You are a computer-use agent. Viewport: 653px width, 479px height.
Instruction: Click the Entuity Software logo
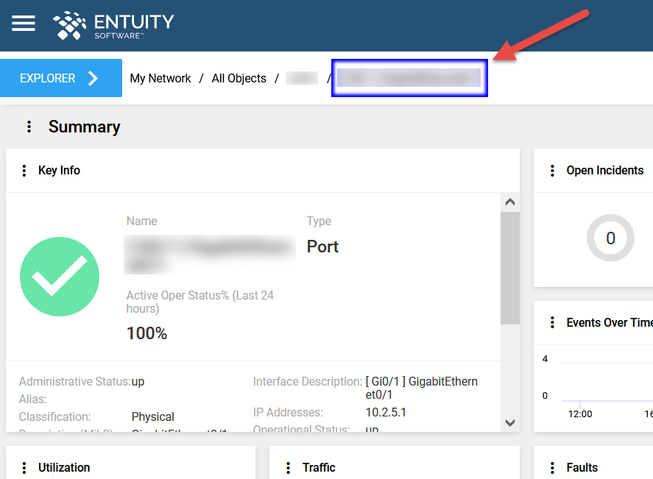pos(113,26)
